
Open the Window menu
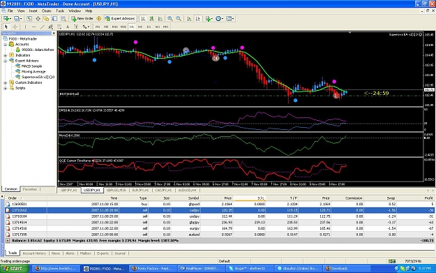75,11
